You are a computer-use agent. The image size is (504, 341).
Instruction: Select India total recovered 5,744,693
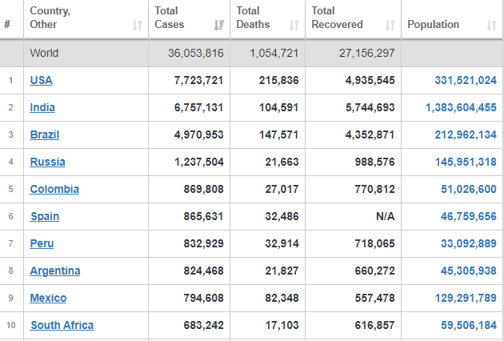370,107
